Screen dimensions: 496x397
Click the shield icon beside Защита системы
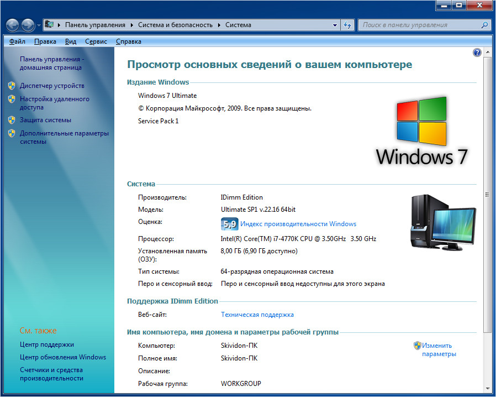(12, 120)
